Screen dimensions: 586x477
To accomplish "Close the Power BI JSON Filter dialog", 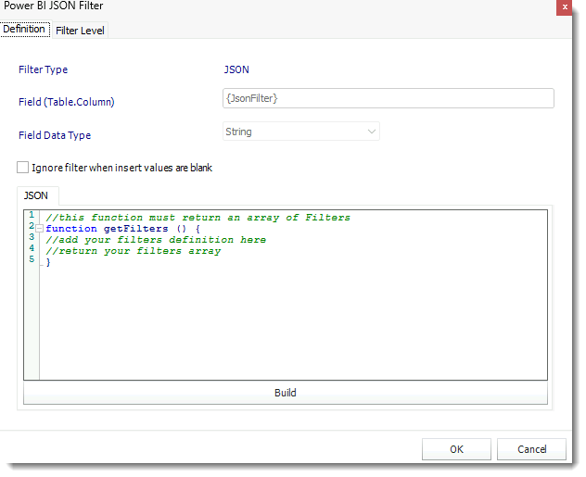I will click(564, 6).
